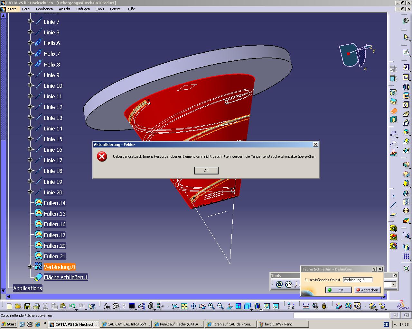Open the Ansicht menu
Viewport: 412px width, 329px height.
click(64, 9)
